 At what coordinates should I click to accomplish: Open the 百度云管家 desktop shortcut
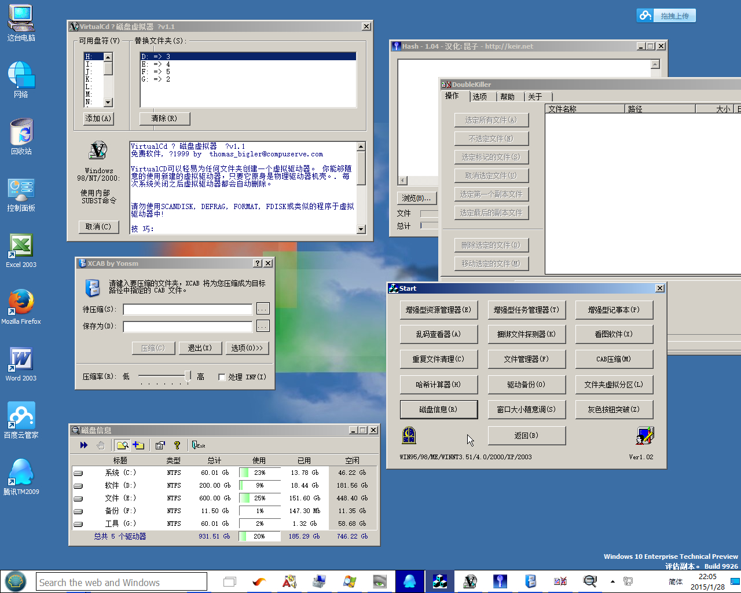coord(21,420)
